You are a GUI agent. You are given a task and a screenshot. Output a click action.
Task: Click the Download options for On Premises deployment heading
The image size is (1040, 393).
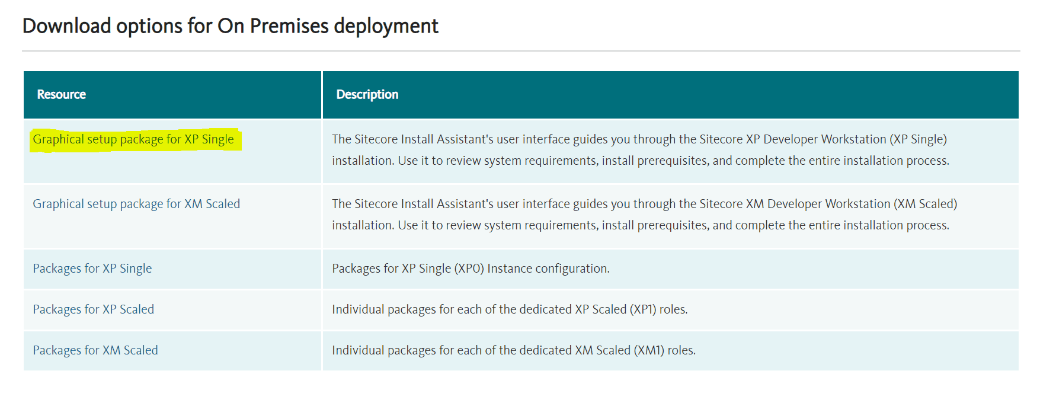coord(231,26)
